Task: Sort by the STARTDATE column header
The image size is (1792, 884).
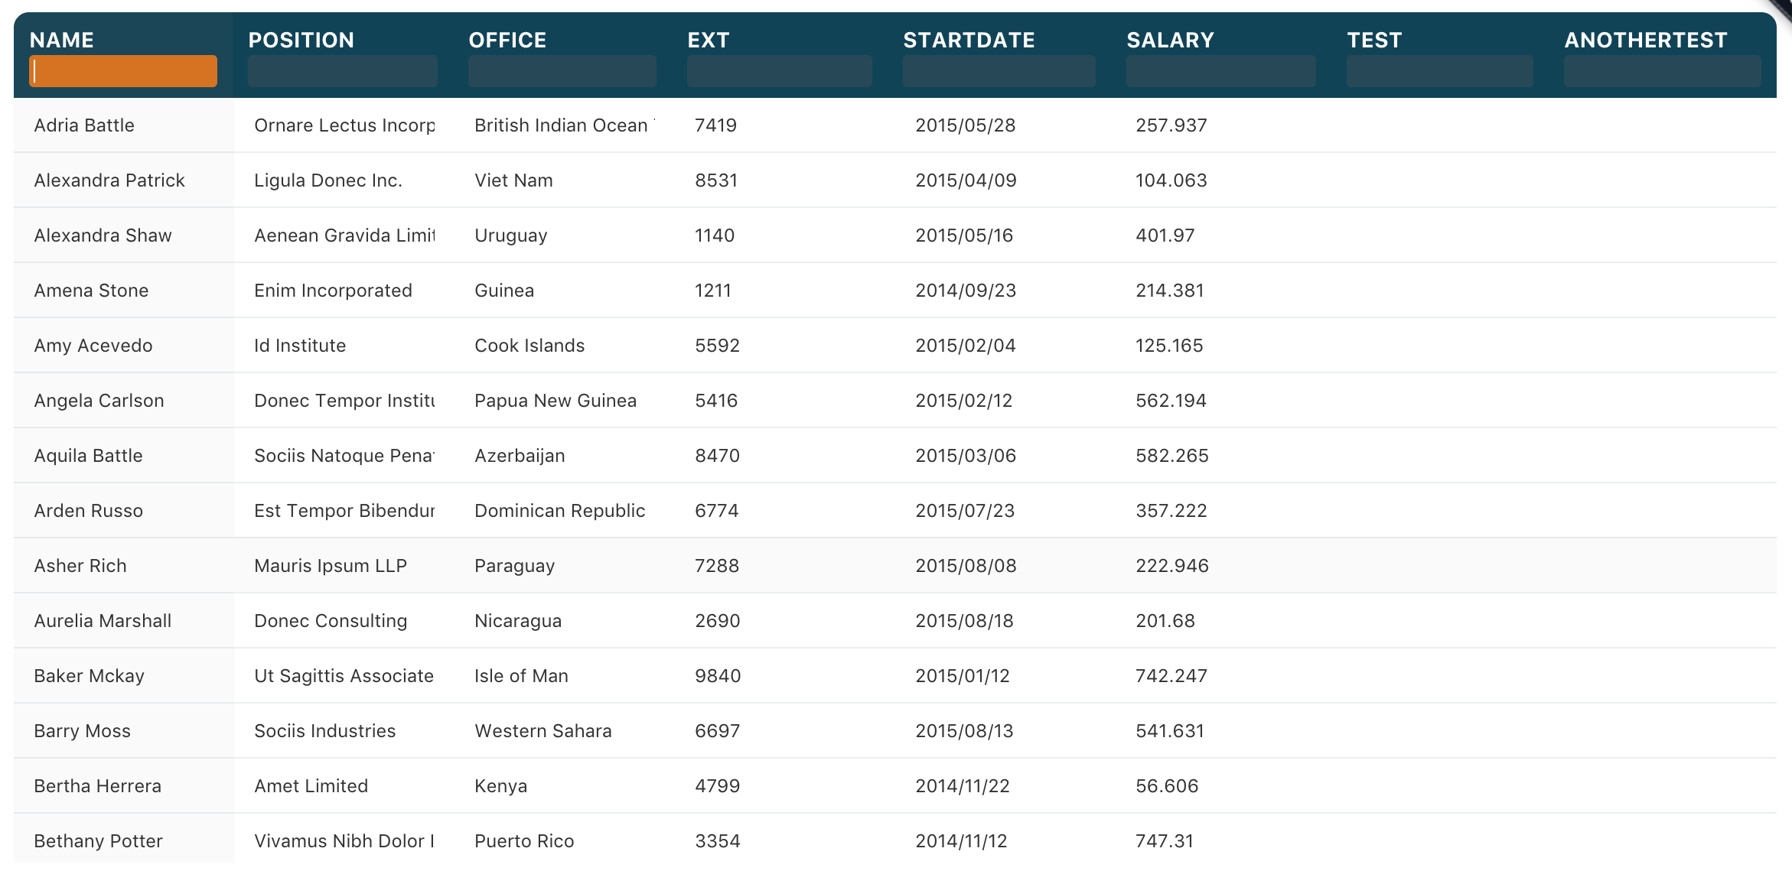Action: point(969,40)
